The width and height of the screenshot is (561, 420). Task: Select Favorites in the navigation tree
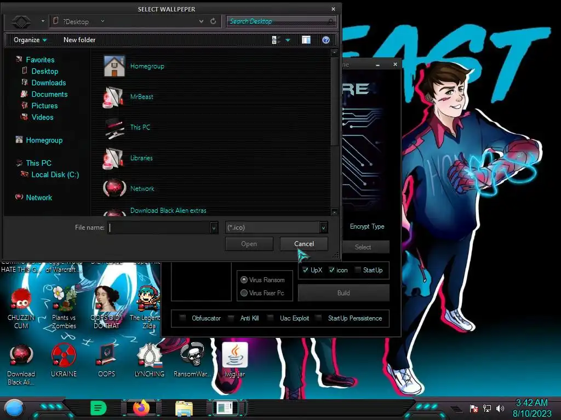coord(40,60)
